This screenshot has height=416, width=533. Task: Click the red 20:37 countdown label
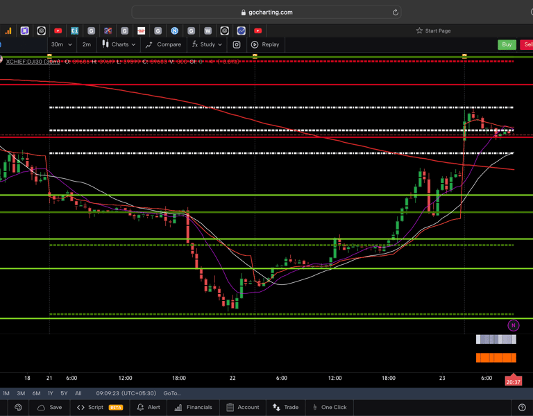point(514,382)
